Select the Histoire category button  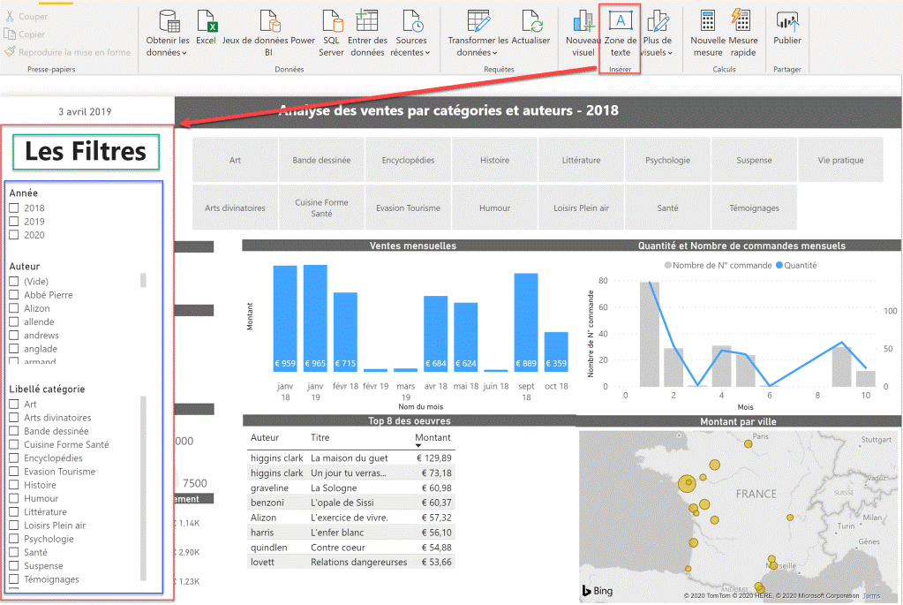[x=494, y=160]
